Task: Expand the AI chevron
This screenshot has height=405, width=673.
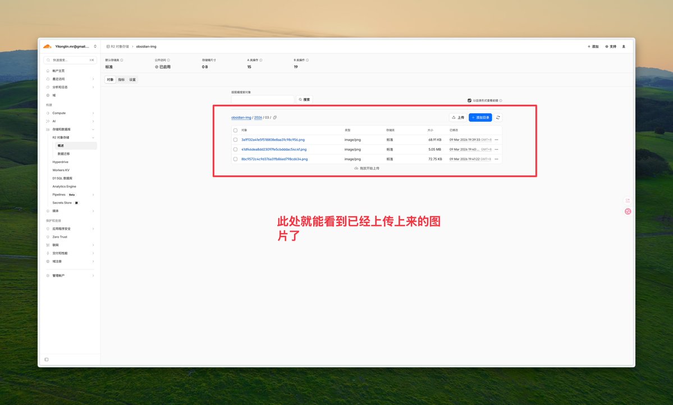Action: click(93, 121)
